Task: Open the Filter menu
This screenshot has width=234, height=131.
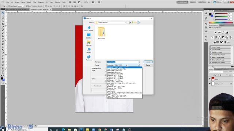Action: [34, 2]
